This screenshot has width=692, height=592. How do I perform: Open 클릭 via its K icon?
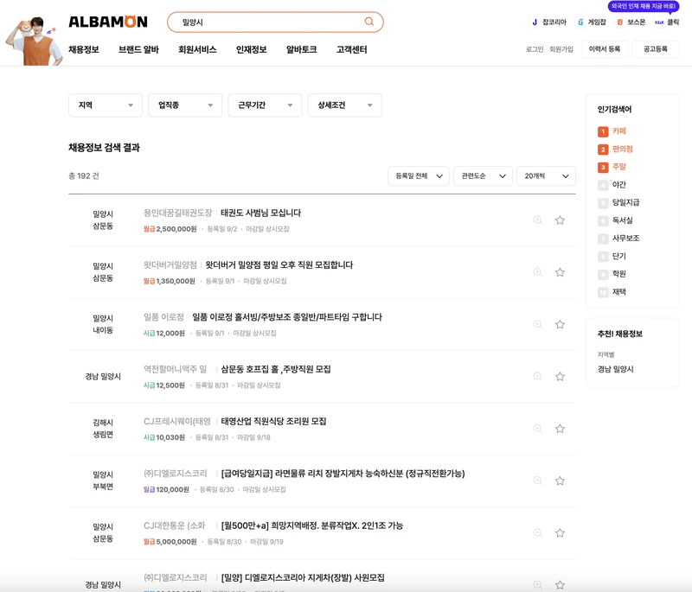(x=660, y=21)
